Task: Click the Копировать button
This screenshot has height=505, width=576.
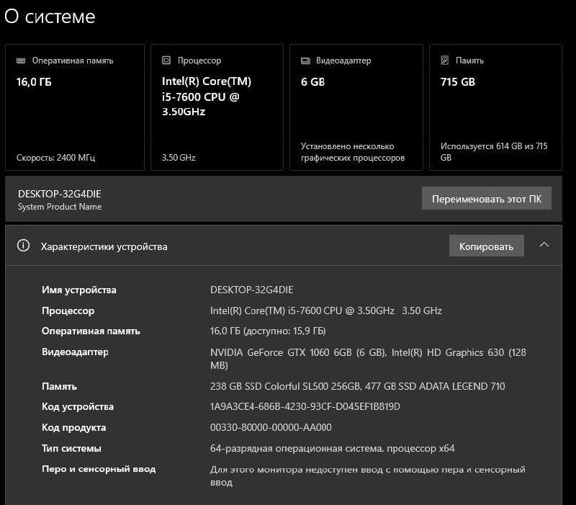Action: tap(487, 246)
